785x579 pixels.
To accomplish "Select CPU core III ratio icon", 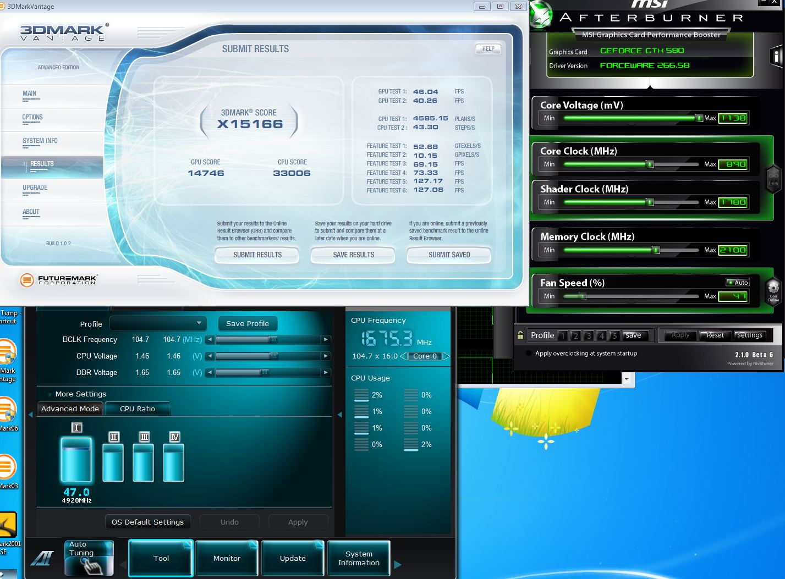I will point(144,437).
